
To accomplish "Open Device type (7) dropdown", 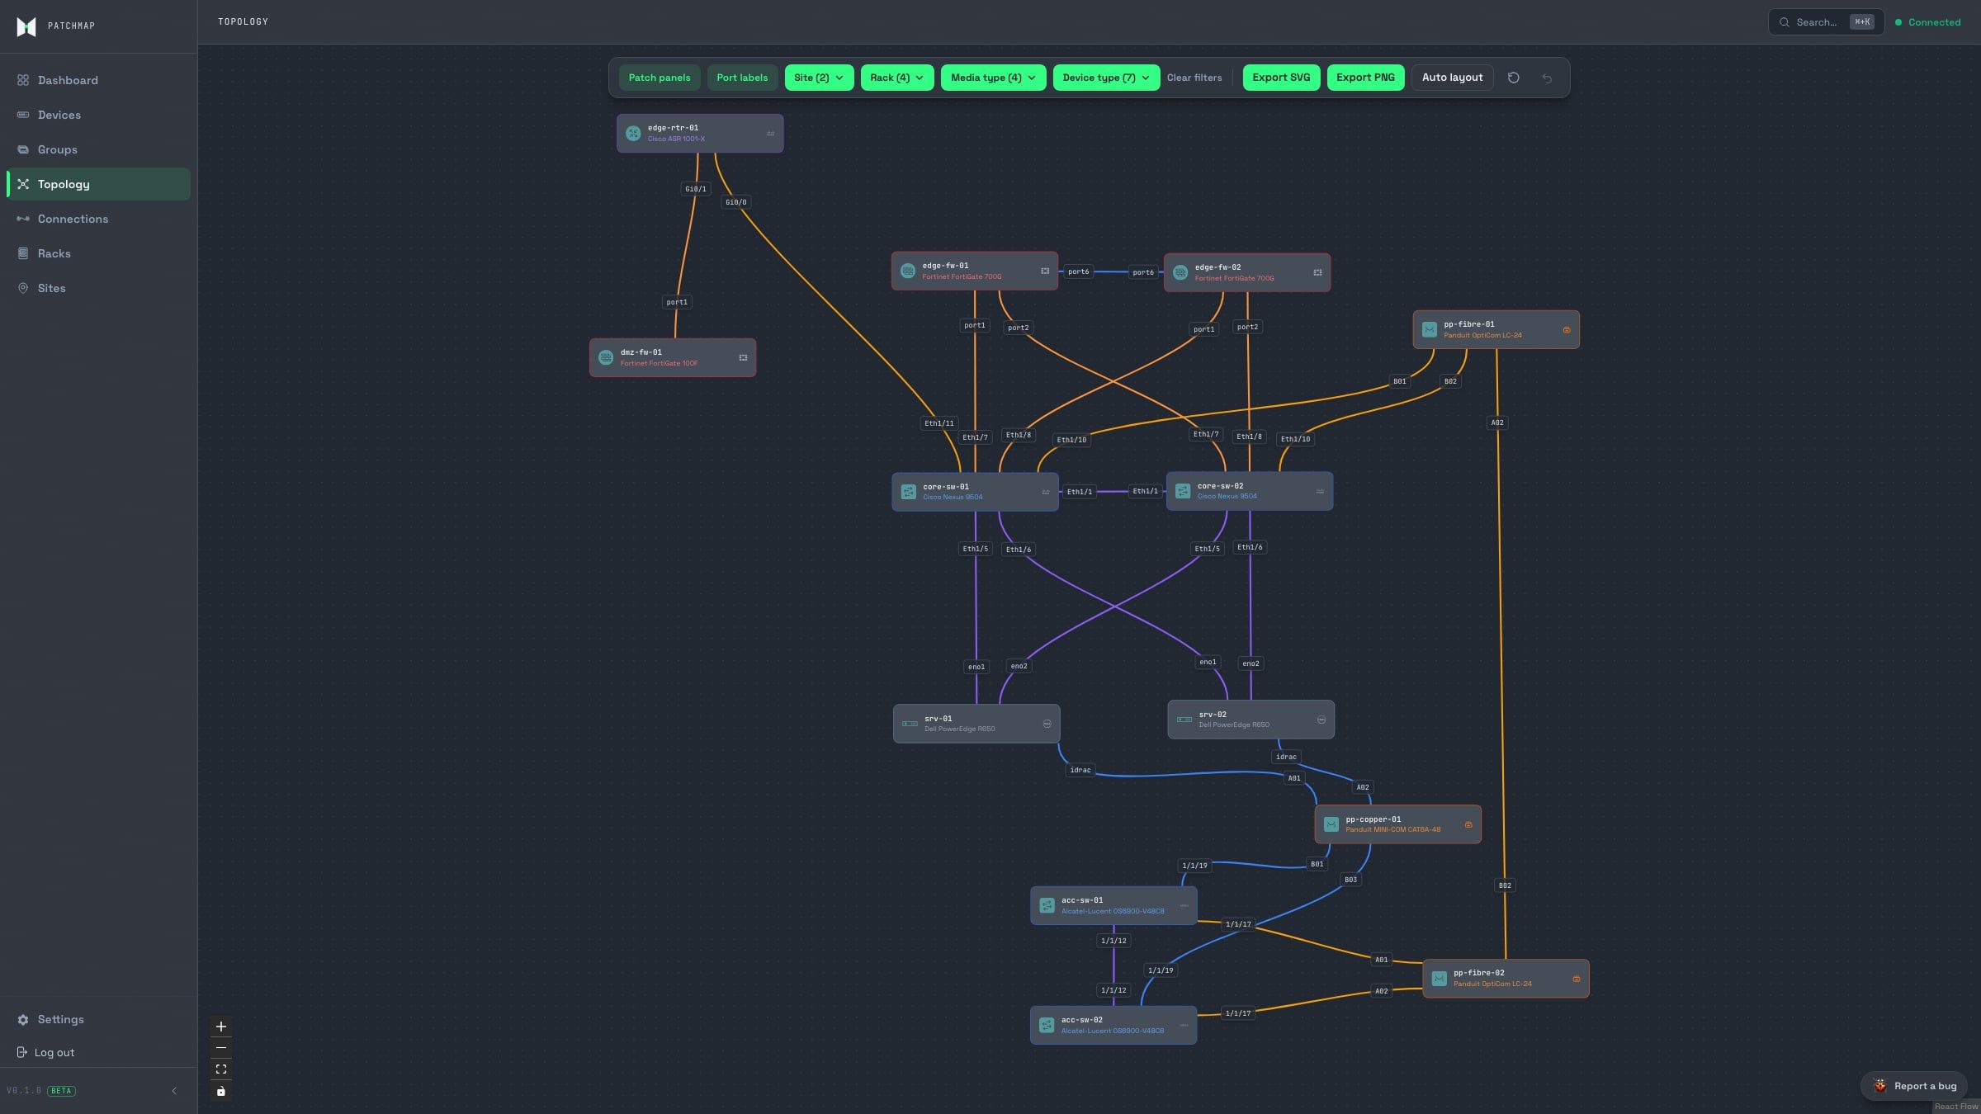I will coord(1106,78).
